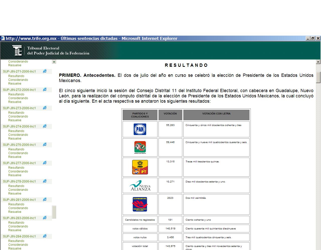The width and height of the screenshot is (321, 250).
Task: Click the total valid votes 140,519
Action: tap(170, 229)
